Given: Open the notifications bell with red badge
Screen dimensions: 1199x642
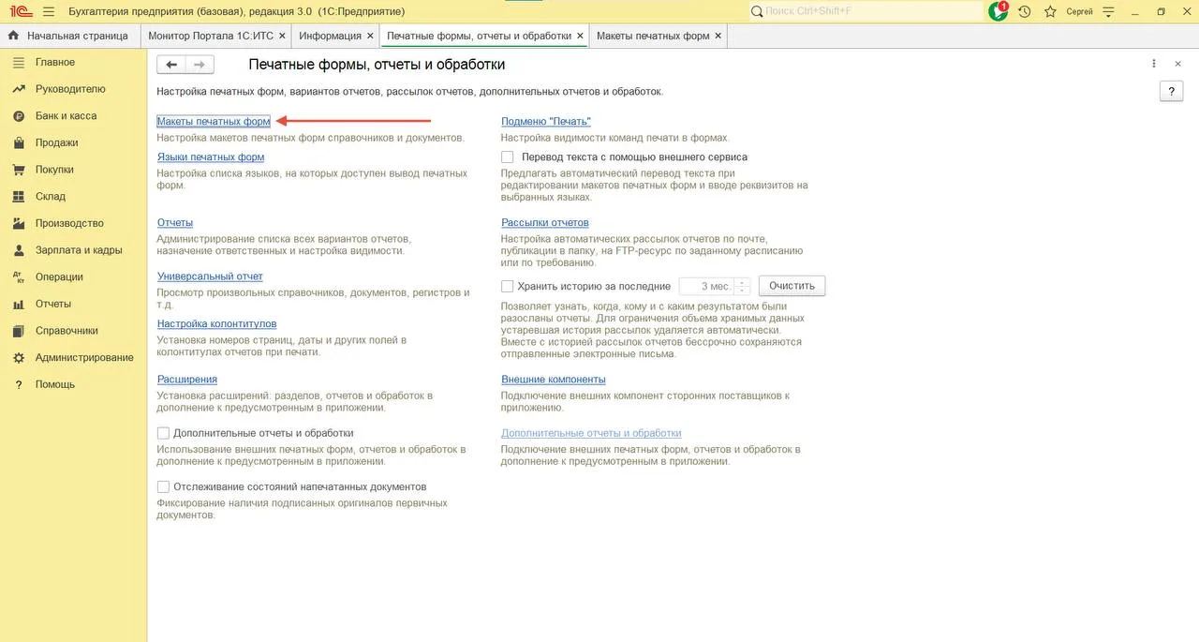Looking at the screenshot, I should [x=998, y=11].
